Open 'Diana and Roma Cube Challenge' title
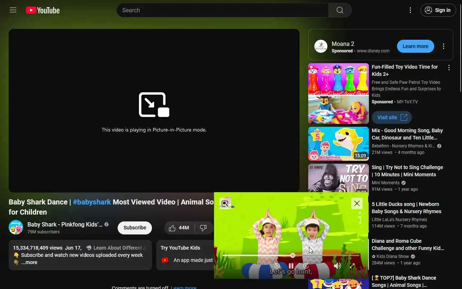The image size is (462, 289). pyautogui.click(x=408, y=245)
